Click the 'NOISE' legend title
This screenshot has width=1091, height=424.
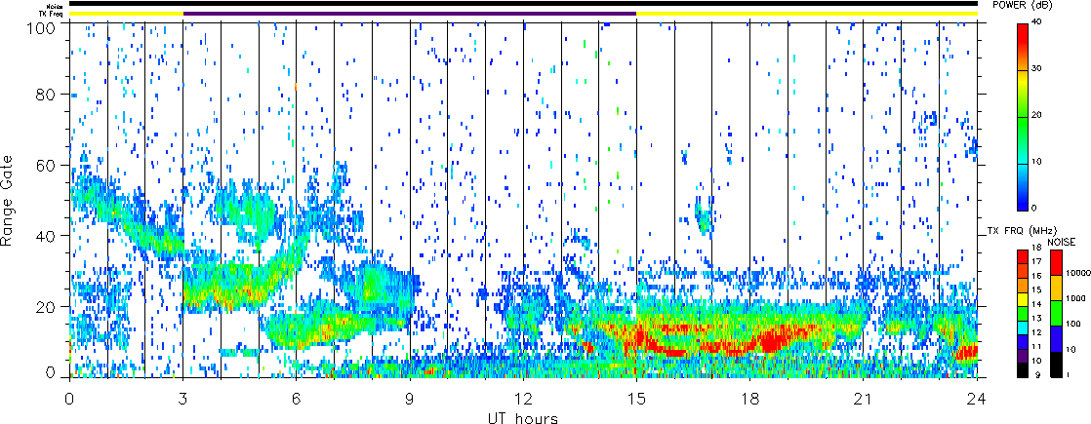click(1061, 242)
